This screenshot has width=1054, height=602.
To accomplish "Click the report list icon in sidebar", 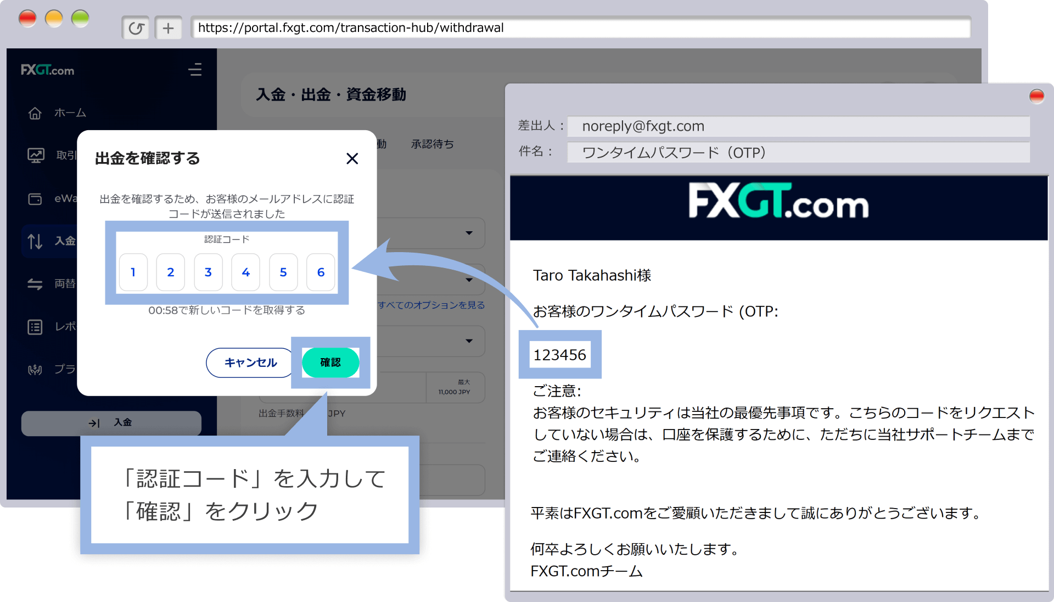I will pos(35,327).
